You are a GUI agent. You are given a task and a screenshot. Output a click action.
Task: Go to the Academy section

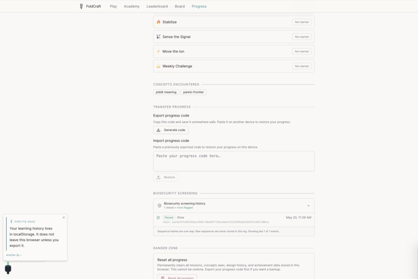tap(132, 6)
